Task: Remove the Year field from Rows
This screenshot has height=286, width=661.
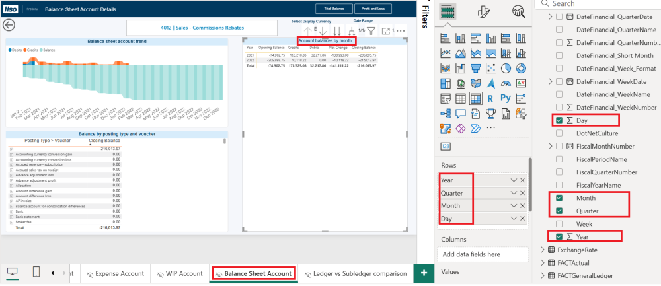Action: click(x=523, y=180)
